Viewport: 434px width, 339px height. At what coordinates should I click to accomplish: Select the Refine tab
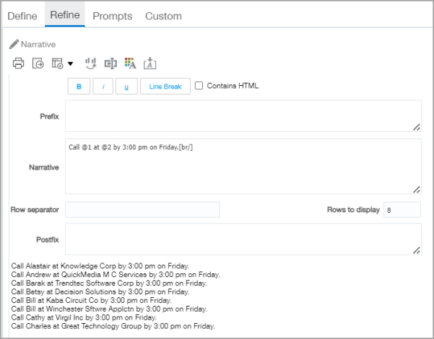(65, 15)
